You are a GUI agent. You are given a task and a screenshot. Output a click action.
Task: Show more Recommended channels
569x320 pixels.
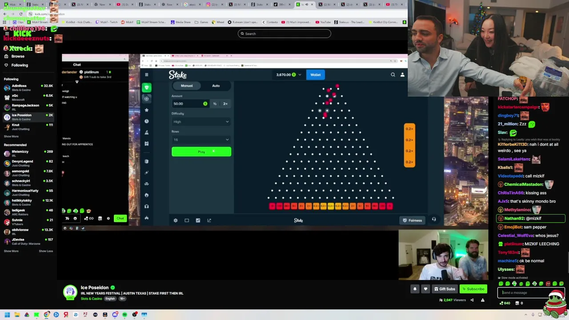click(x=11, y=251)
